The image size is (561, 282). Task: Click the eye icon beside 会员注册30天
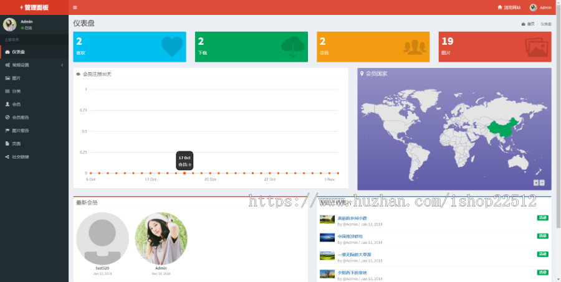pyautogui.click(x=79, y=74)
